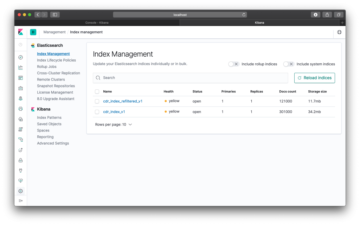The width and height of the screenshot is (360, 225).
Task: Focus the localhost address bar
Action: (x=180, y=15)
